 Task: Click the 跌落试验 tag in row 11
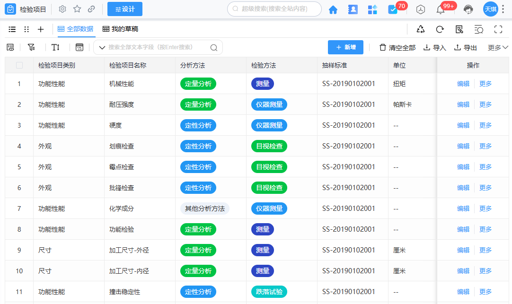click(x=269, y=292)
